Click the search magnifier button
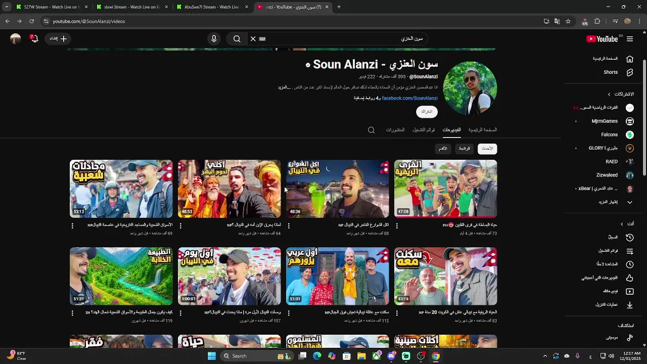The height and width of the screenshot is (364, 647). [x=237, y=39]
